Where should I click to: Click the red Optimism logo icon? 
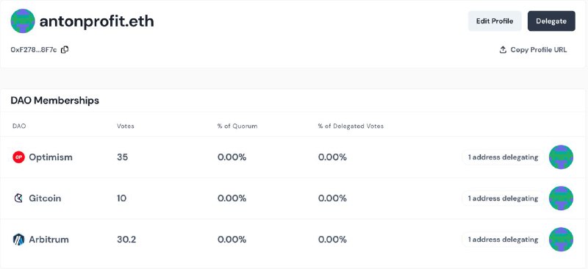tap(19, 157)
